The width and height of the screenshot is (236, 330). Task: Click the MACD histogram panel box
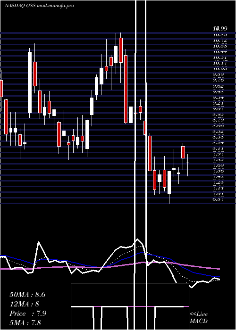(x=130, y=306)
